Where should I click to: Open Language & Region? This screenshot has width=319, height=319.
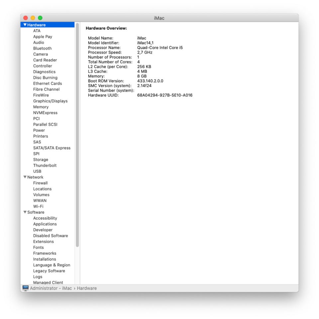coord(52,265)
